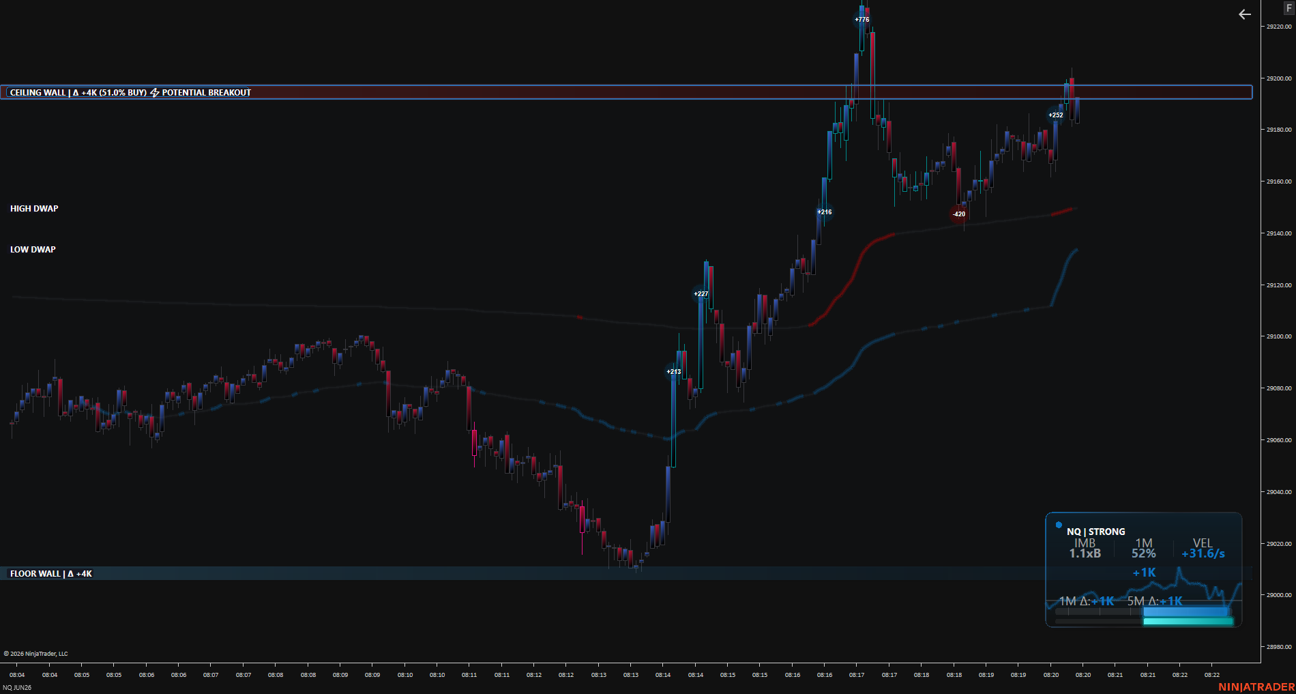Click the blue status dot in NQ panel
Image resolution: width=1296 pixels, height=694 pixels.
[x=1059, y=525]
